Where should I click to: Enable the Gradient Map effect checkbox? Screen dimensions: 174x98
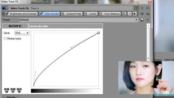coord(63,14)
